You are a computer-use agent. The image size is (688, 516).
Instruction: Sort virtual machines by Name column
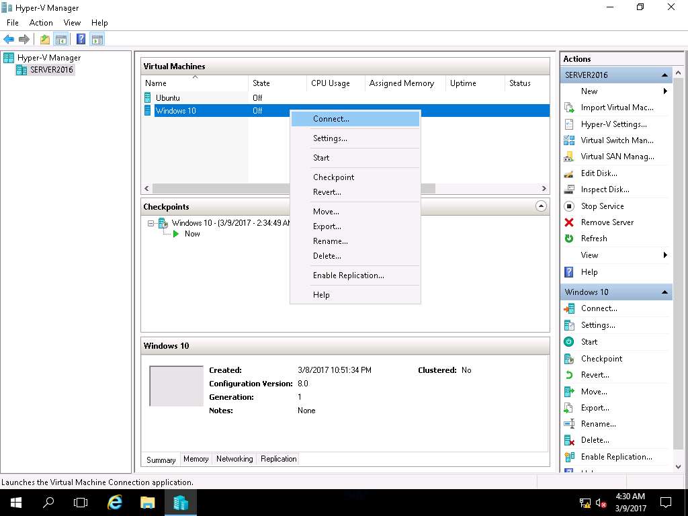pos(195,83)
